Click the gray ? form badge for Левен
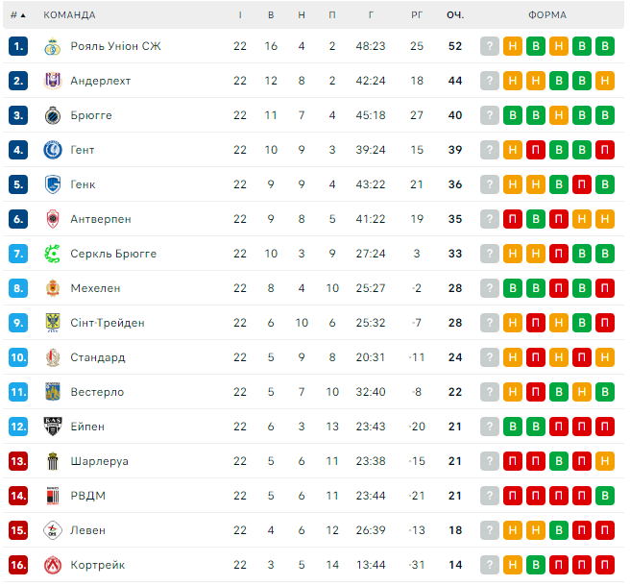The image size is (630, 586). [490, 530]
